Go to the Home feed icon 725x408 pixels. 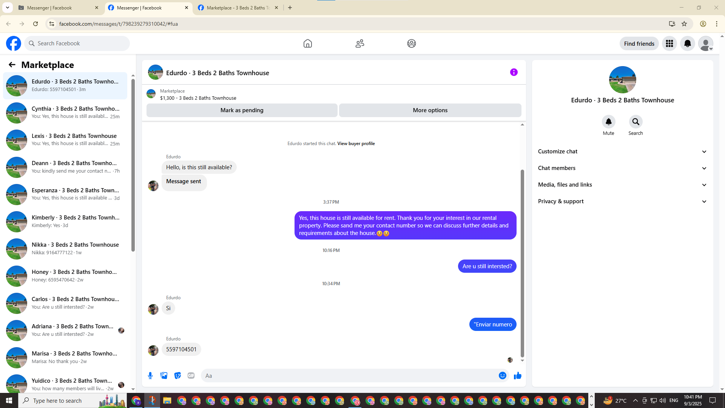tap(308, 43)
